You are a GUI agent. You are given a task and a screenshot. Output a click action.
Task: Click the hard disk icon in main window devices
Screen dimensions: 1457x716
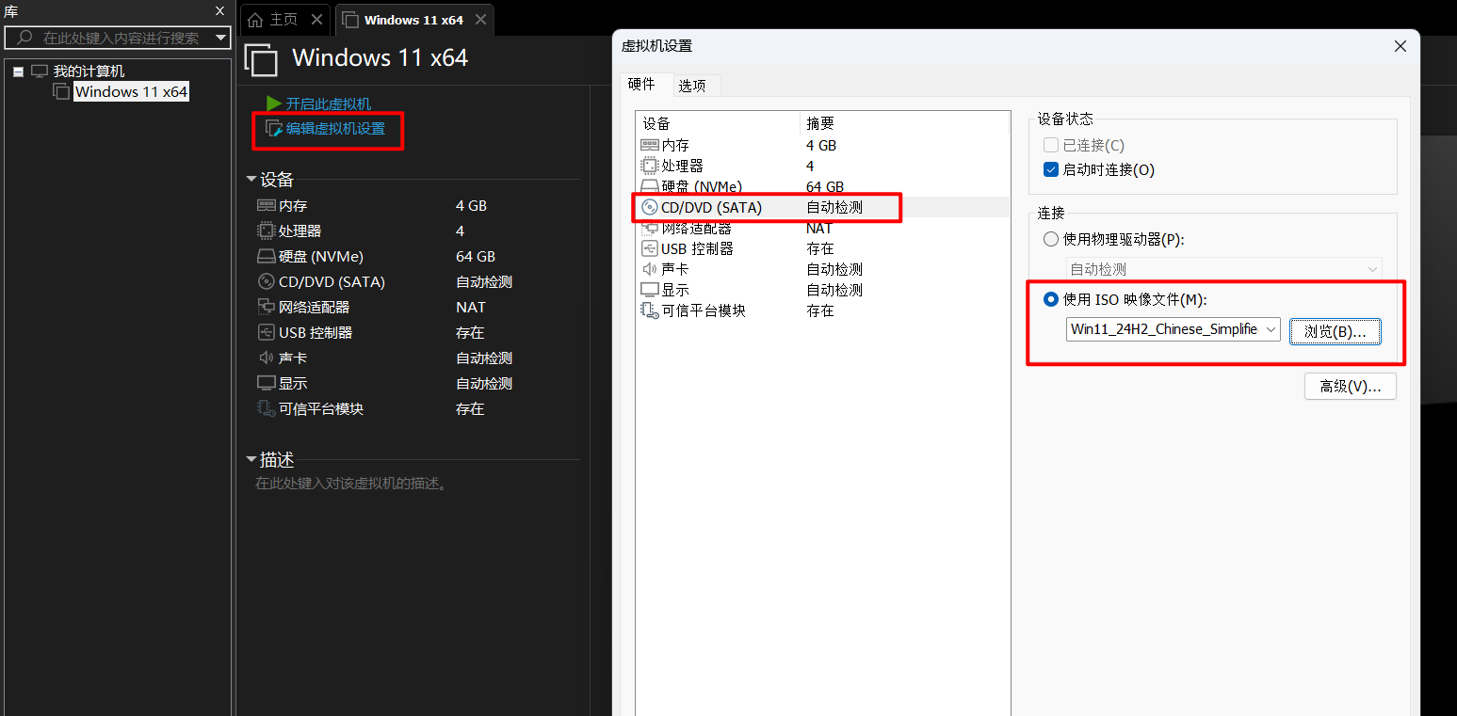point(266,256)
